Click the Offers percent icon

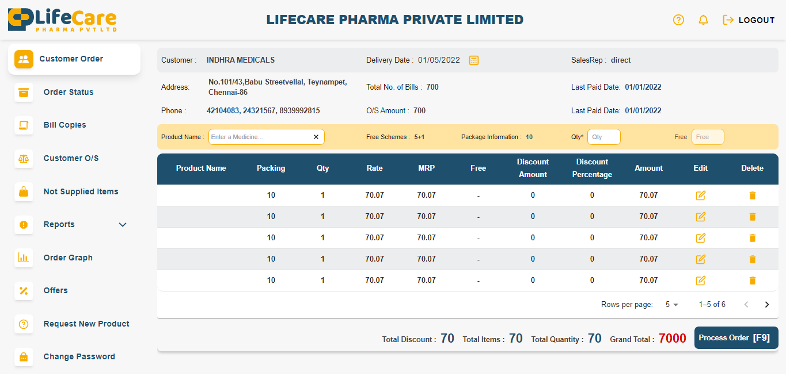pyautogui.click(x=24, y=290)
